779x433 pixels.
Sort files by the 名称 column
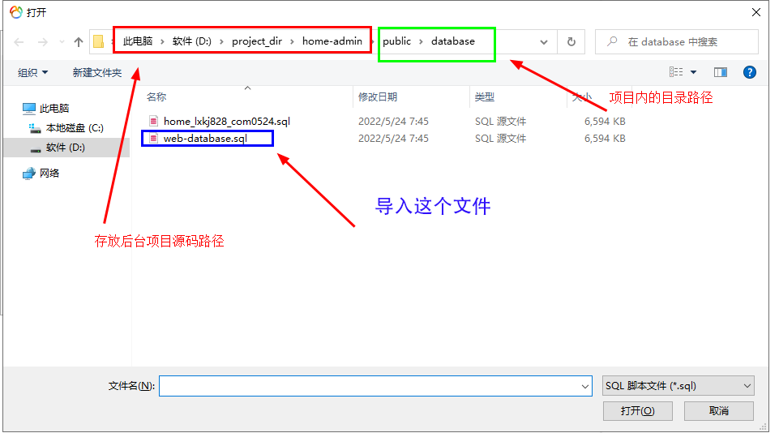156,97
